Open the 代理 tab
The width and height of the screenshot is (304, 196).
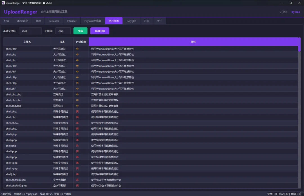(x=38, y=21)
